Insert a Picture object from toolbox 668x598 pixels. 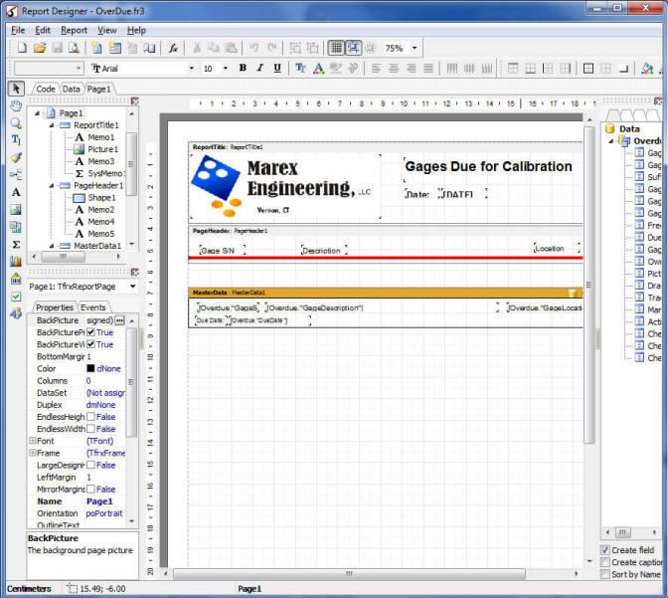coord(16,210)
